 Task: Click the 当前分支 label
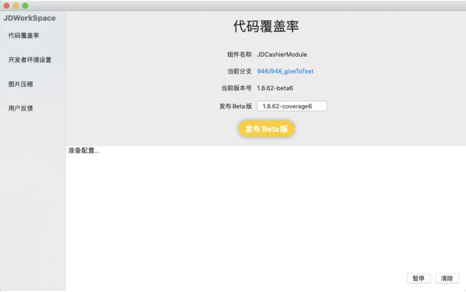[239, 71]
